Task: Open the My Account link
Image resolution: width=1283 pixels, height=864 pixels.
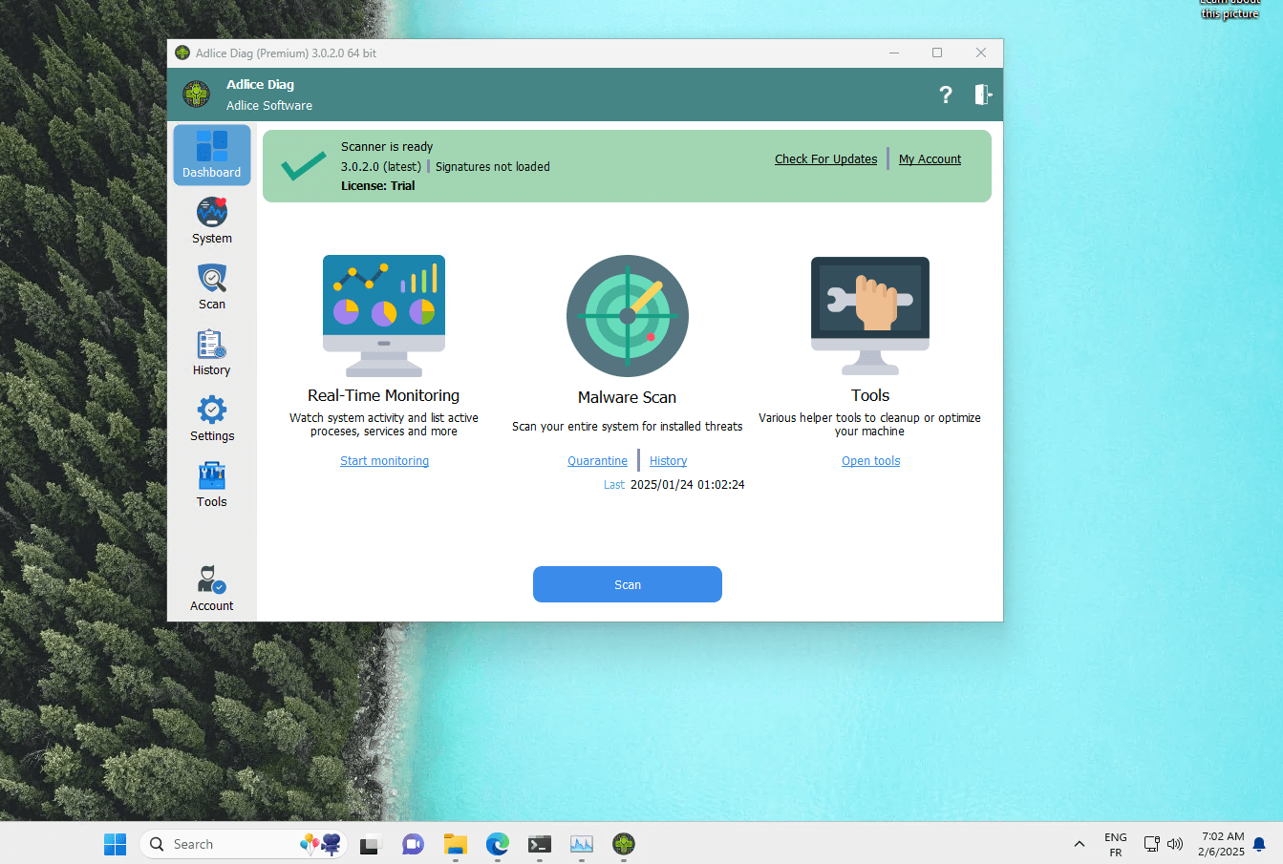Action: click(x=930, y=159)
